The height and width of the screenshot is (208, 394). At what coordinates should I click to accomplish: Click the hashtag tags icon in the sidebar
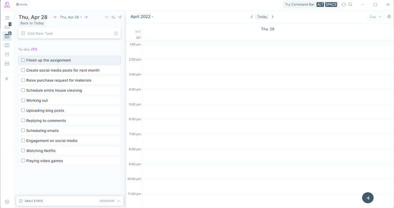[7, 79]
